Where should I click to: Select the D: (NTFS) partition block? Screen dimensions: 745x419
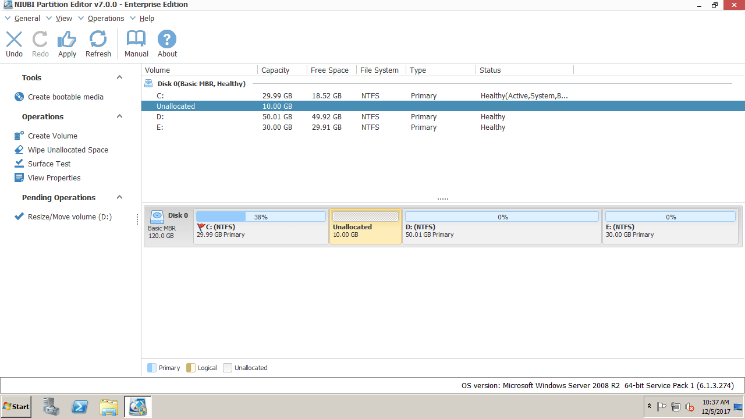(x=502, y=226)
